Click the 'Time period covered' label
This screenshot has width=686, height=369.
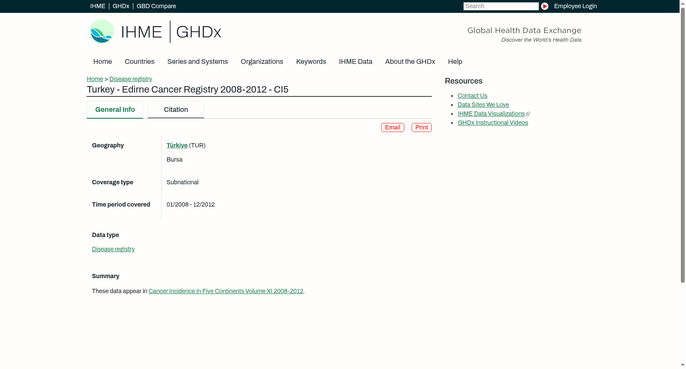tap(121, 204)
